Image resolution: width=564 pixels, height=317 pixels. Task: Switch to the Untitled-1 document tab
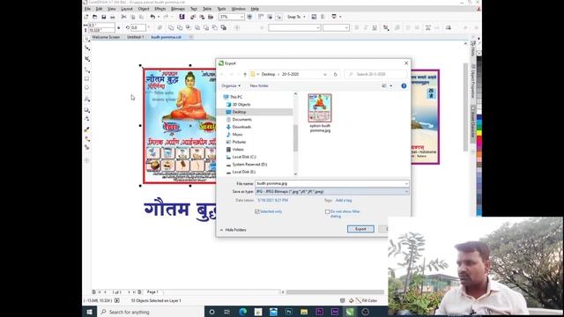pyautogui.click(x=135, y=37)
